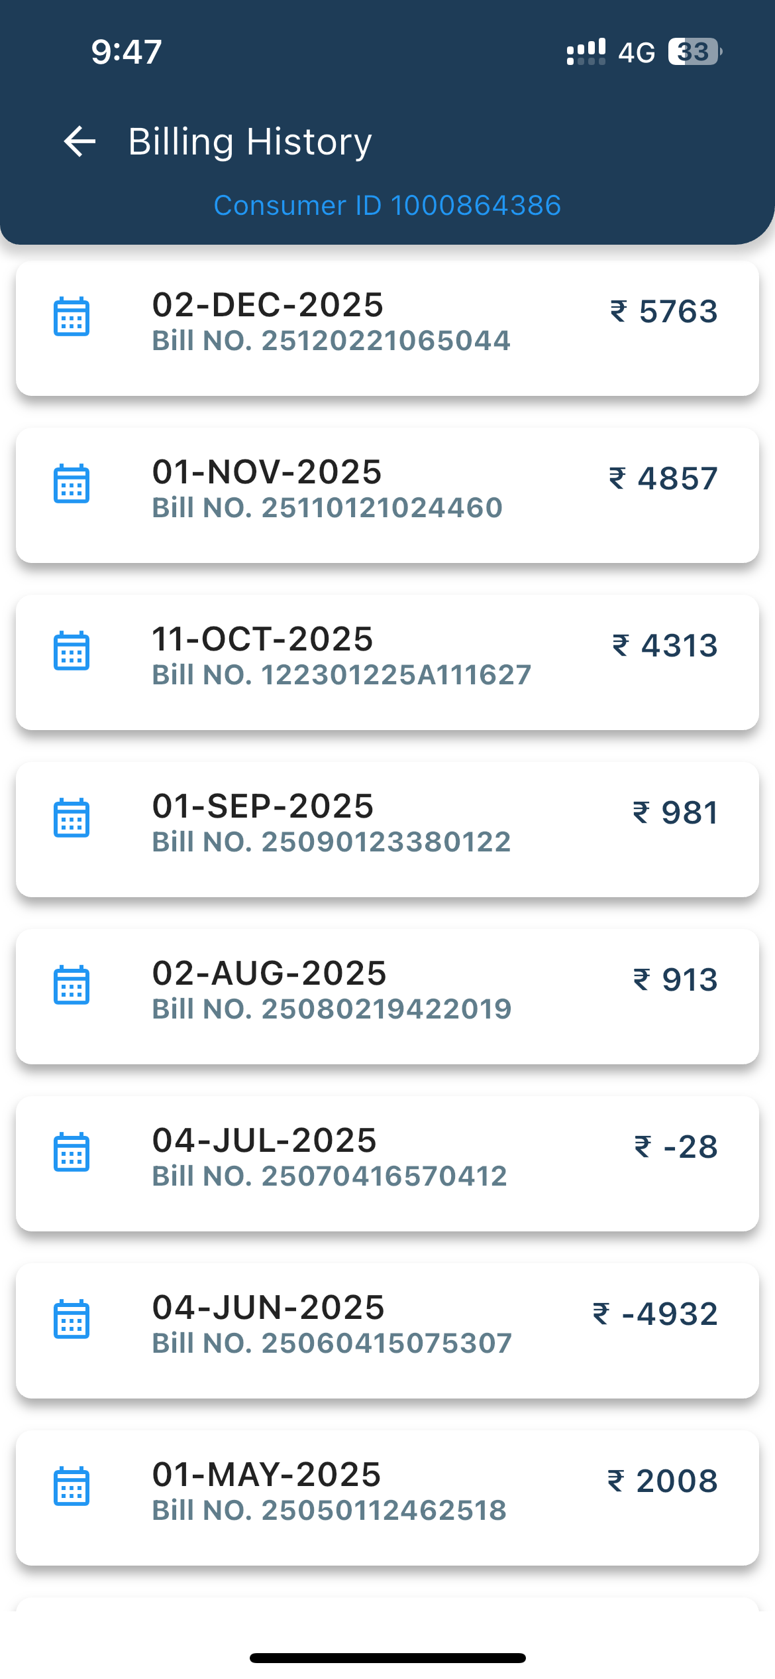Tap the Billing History title

[x=250, y=141]
